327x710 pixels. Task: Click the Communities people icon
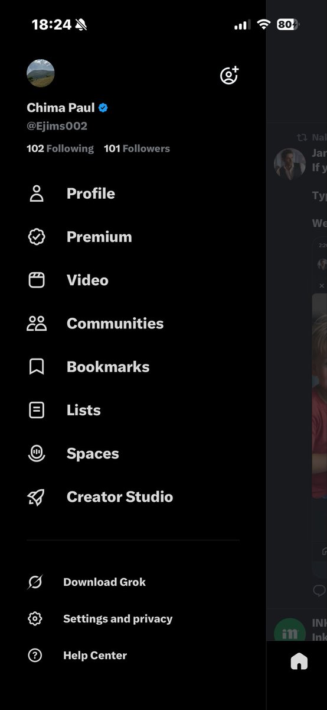pyautogui.click(x=37, y=323)
